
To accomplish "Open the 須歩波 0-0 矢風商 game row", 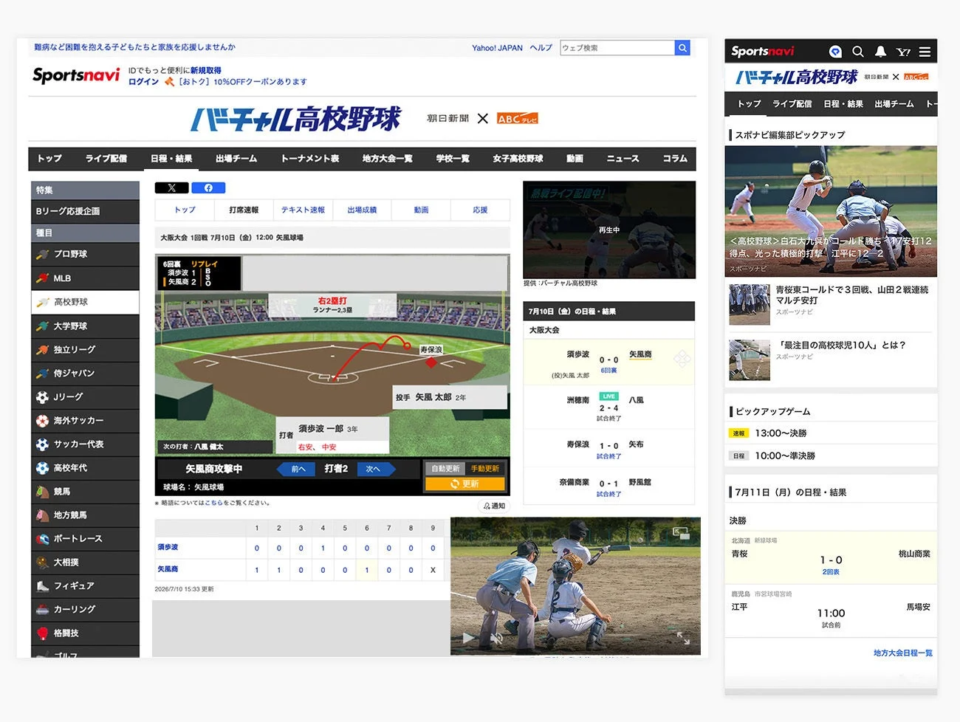I will coord(609,362).
